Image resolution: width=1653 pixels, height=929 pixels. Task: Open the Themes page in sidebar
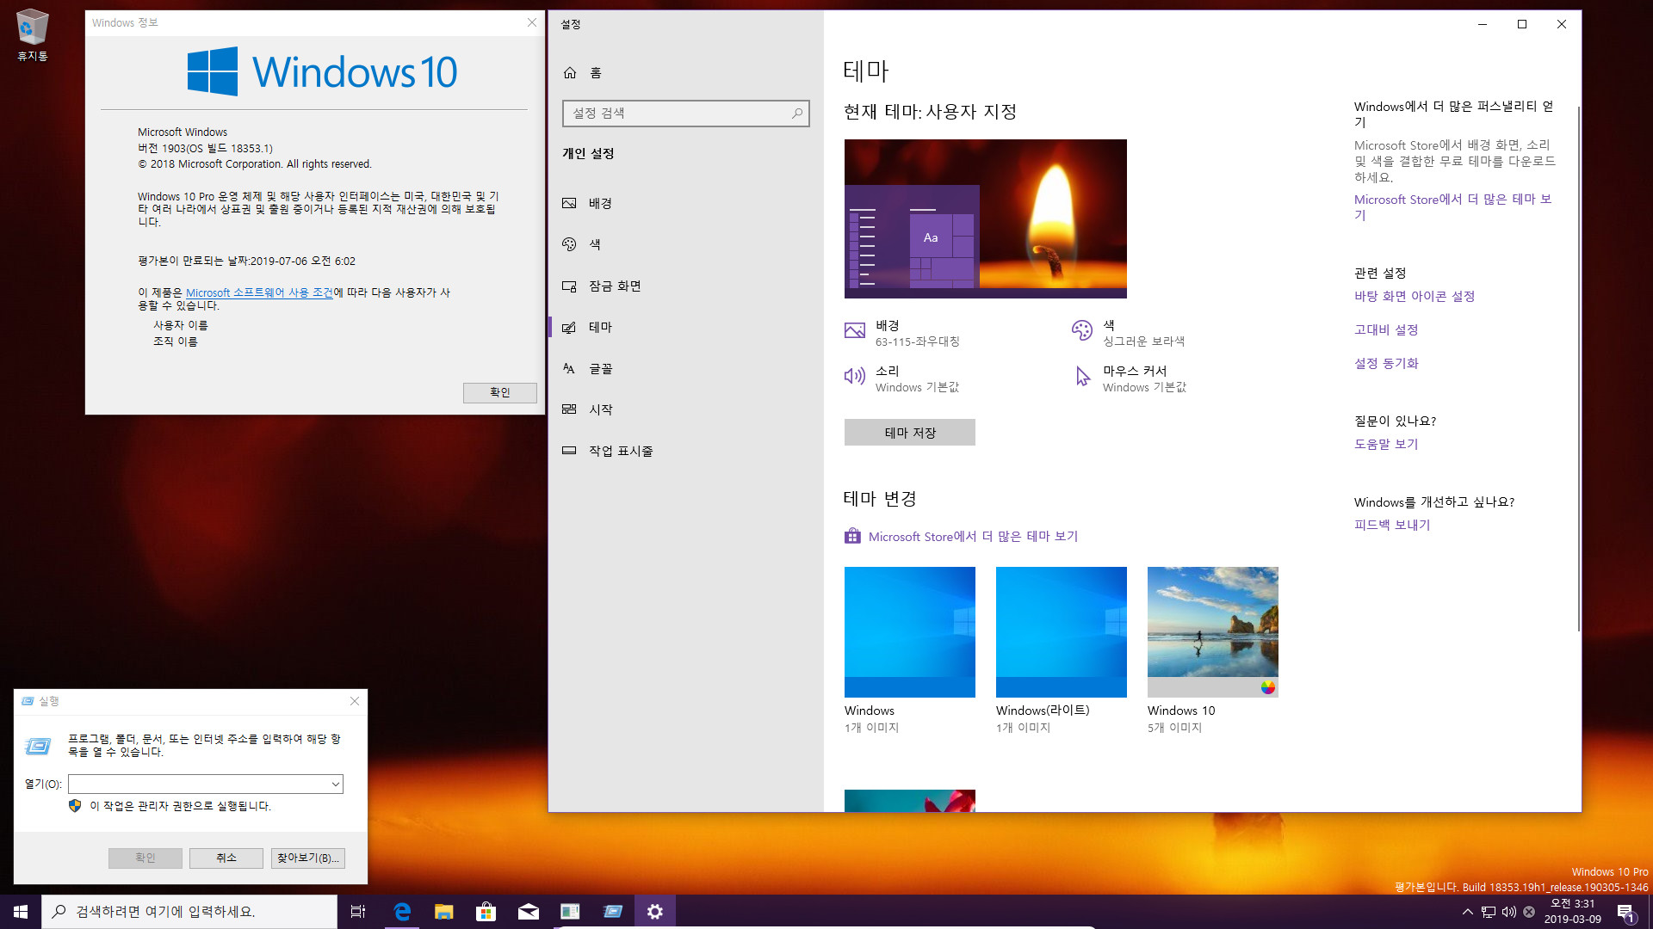pos(685,328)
